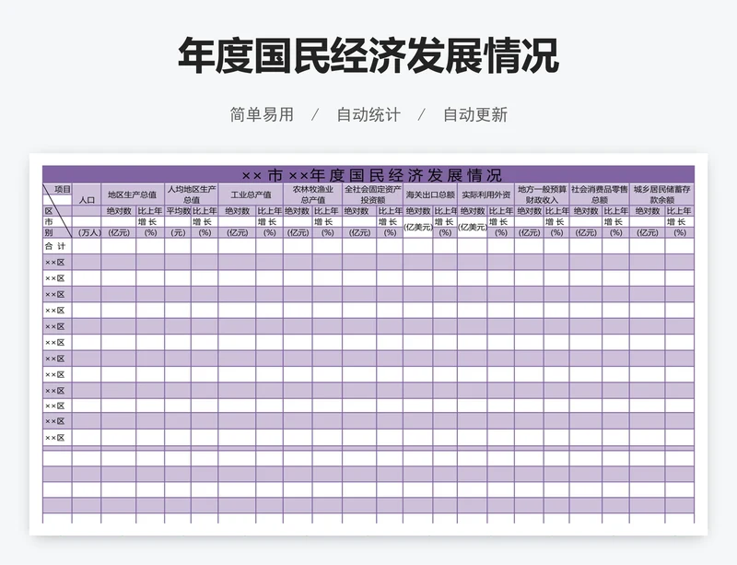Click the 合计 row label
This screenshot has height=565, width=737.
pyautogui.click(x=55, y=246)
